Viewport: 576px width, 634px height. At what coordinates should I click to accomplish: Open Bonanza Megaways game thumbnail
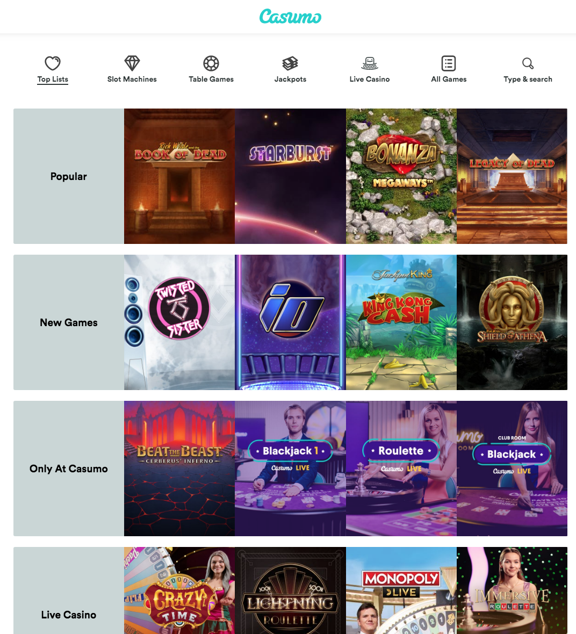pos(401,176)
